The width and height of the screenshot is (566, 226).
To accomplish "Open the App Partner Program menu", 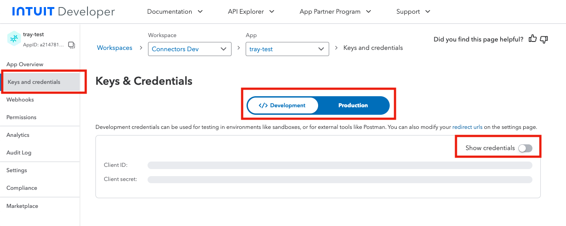I will [335, 11].
